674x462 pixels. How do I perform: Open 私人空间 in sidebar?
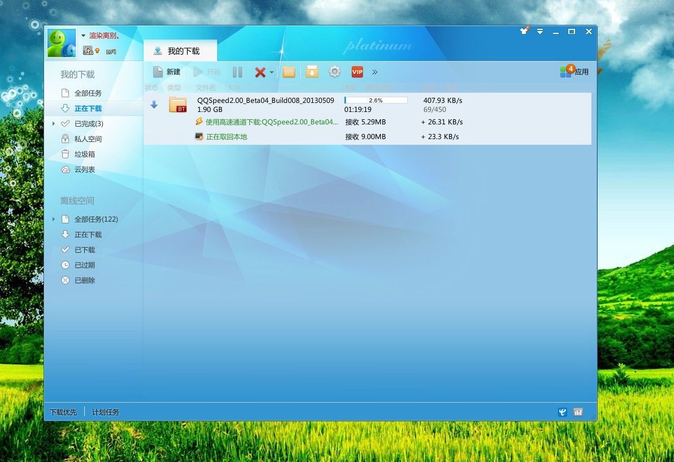88,139
